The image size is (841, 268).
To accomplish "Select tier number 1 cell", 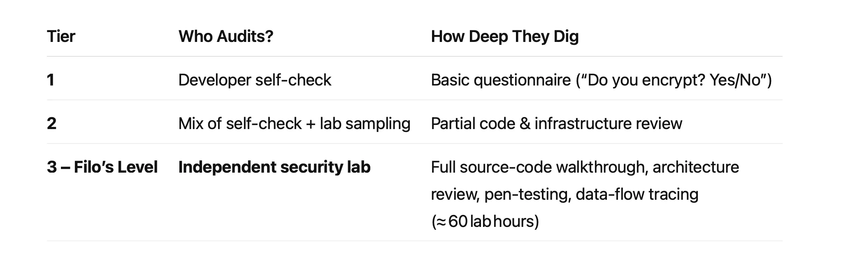I will pos(51,80).
